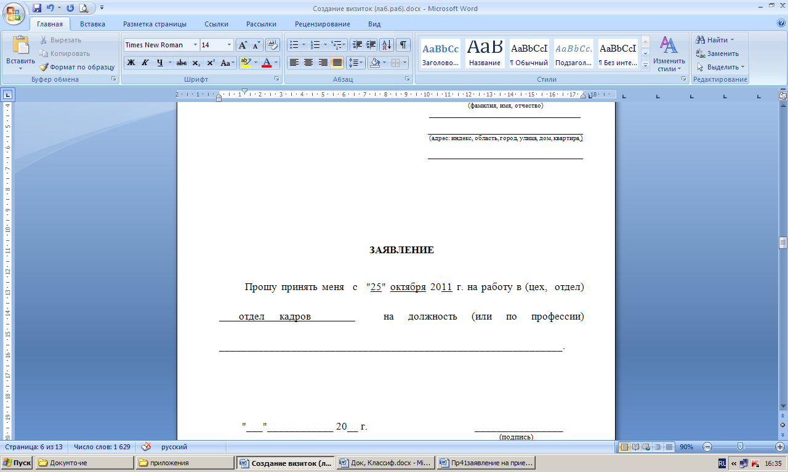Open the Change Case (Aa) menu
Viewport: 788px width, 472px height.
pos(227,63)
